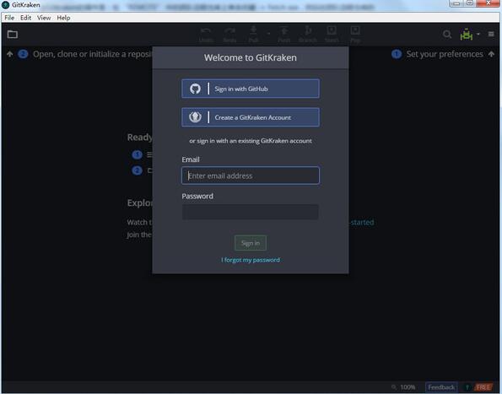The image size is (502, 394).
Task: Click the Welcome to GitKraken heading
Action: [251, 57]
